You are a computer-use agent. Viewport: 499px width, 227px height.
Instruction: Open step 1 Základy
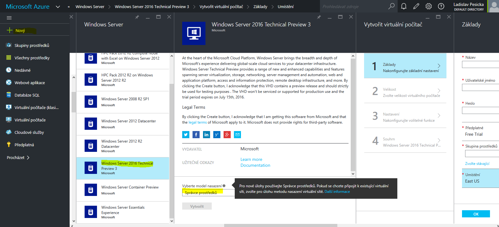coord(405,66)
